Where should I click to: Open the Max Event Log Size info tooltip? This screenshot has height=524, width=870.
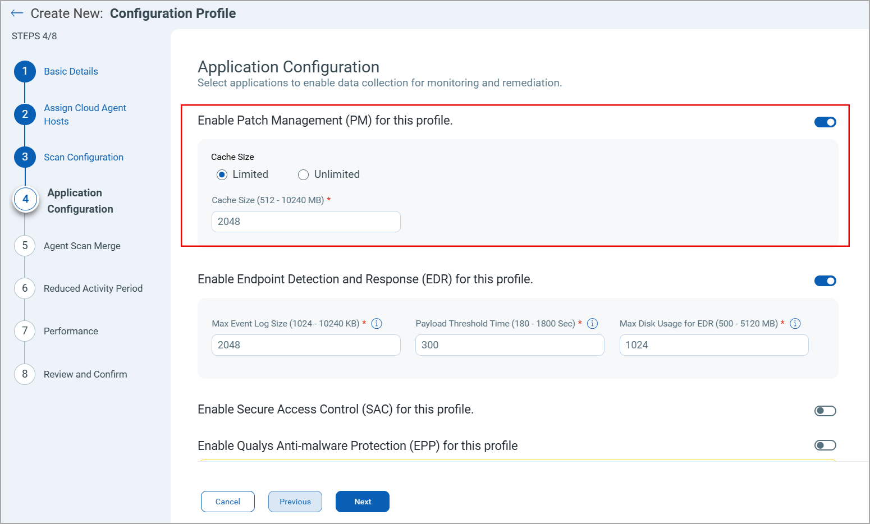click(x=377, y=323)
